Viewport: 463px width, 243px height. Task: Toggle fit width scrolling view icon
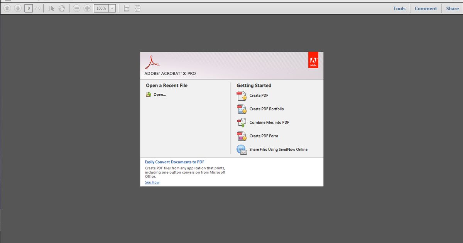point(127,8)
